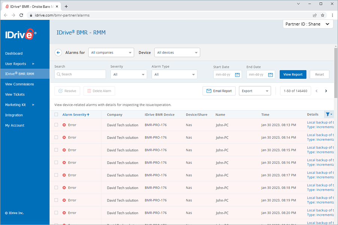This screenshot has height=225, width=338.
Task: Click error icon for 08:13 PM alarm
Action: [x=64, y=125]
